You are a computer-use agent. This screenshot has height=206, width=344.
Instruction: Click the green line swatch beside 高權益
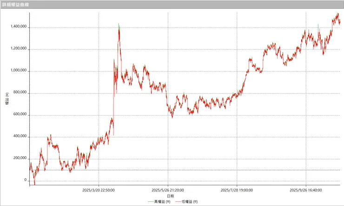tap(151, 202)
